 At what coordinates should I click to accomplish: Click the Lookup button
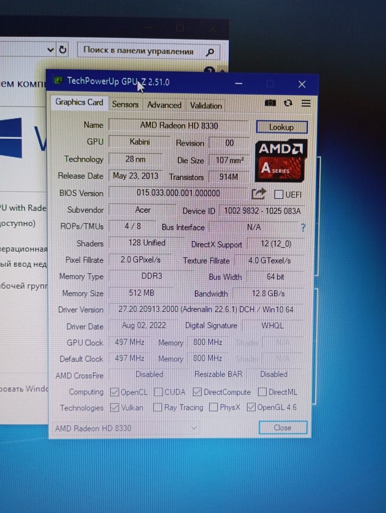click(282, 127)
